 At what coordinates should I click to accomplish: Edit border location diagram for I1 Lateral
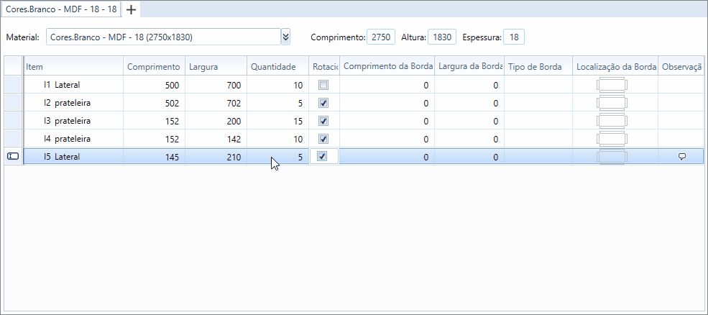pyautogui.click(x=612, y=85)
